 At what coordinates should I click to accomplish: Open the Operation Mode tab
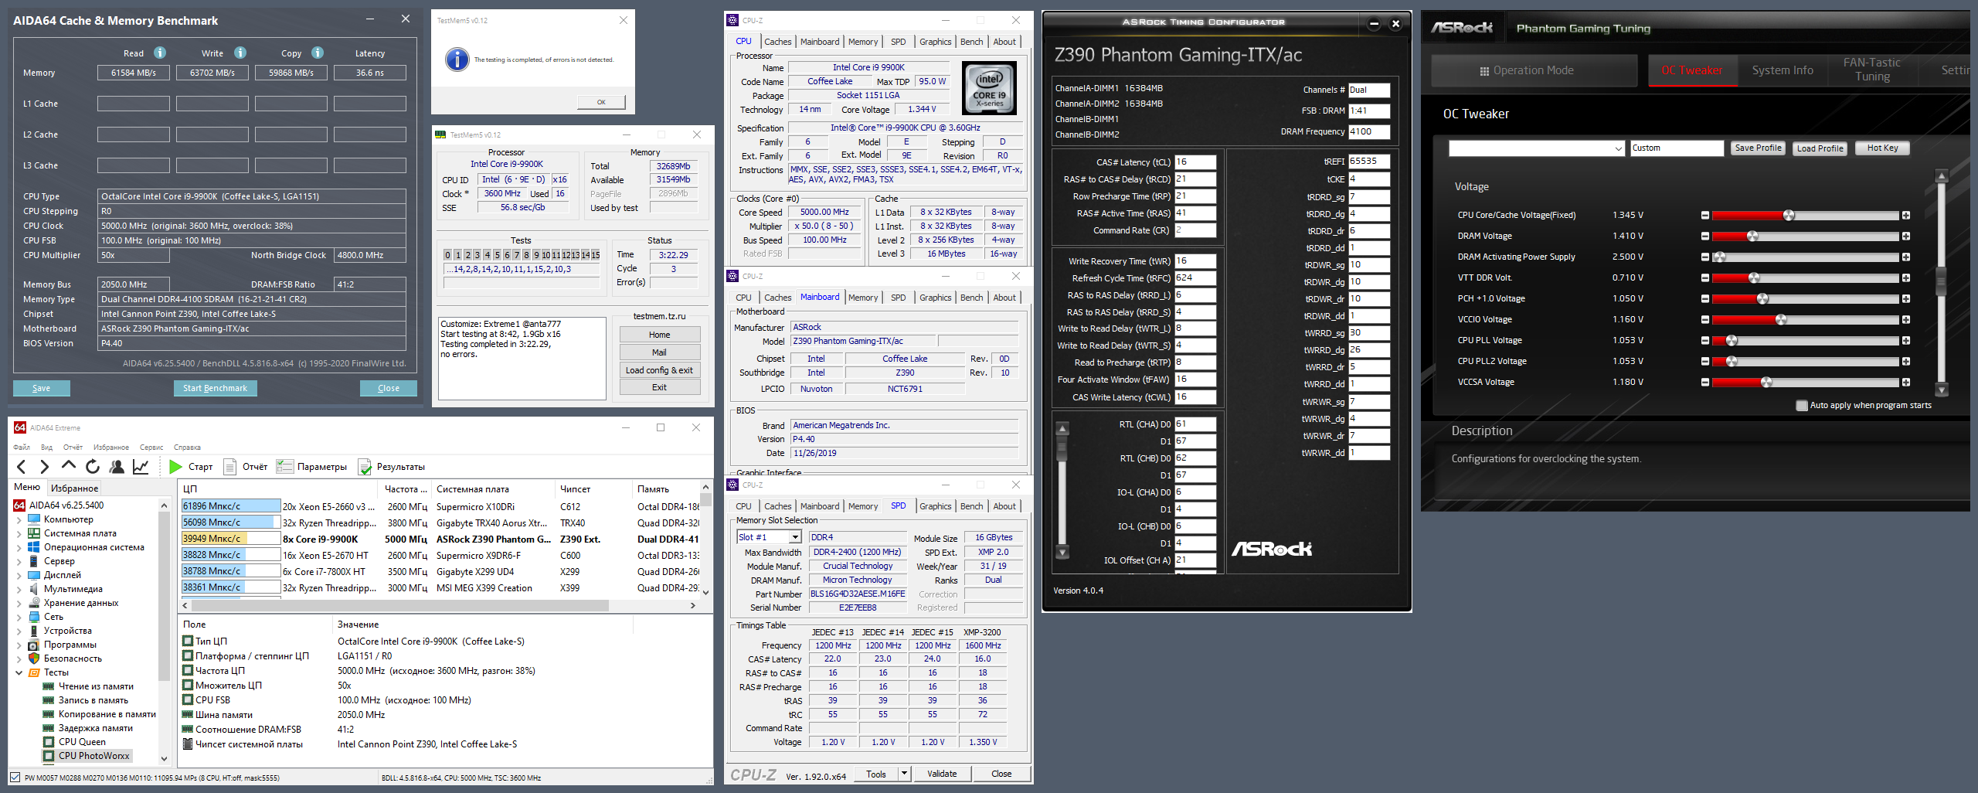tap(1534, 70)
